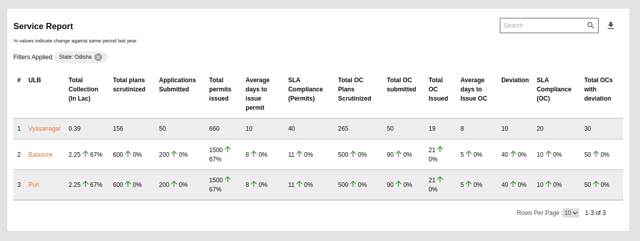Image resolution: width=640 pixels, height=241 pixels.
Task: Click green arrow in Puri Total permits issued
Action: click(x=228, y=180)
